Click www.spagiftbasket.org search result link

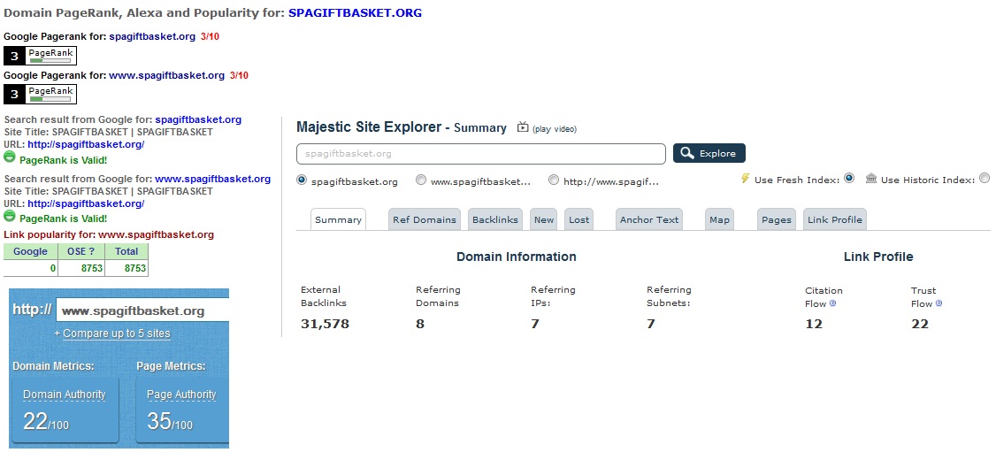(x=213, y=180)
